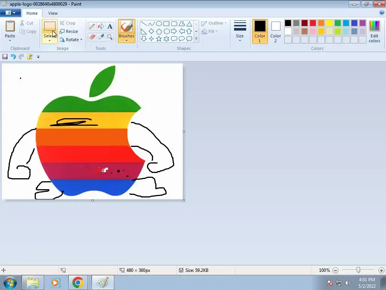
Task: Click the Resize button
Action: pos(69,31)
